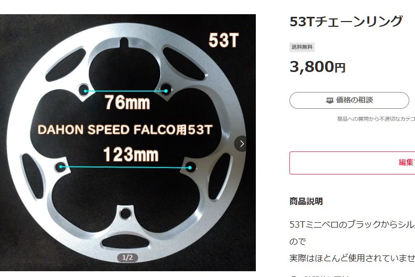Select the 1/2 image counter badge
415x277 pixels.
click(128, 258)
